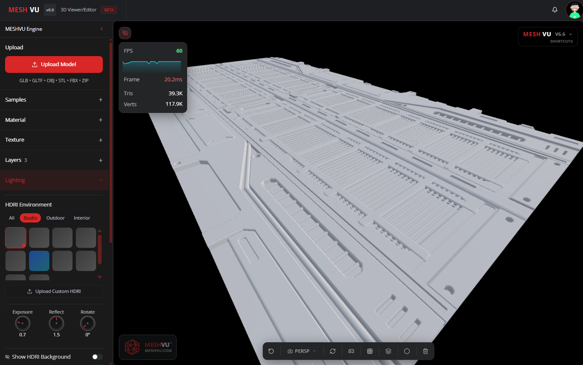Viewport: 583px width, 365px height.
Task: Click the stacked layers icon in bottom toolbar
Action: pos(388,351)
